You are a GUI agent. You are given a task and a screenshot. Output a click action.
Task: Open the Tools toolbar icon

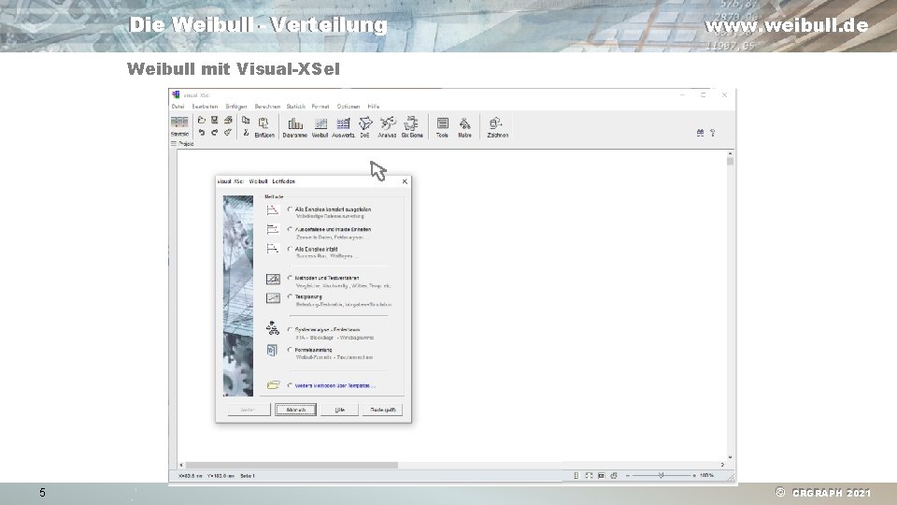point(442,127)
